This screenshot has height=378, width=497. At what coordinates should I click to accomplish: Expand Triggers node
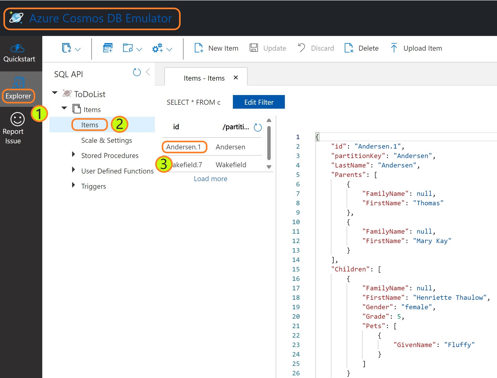[x=74, y=185]
